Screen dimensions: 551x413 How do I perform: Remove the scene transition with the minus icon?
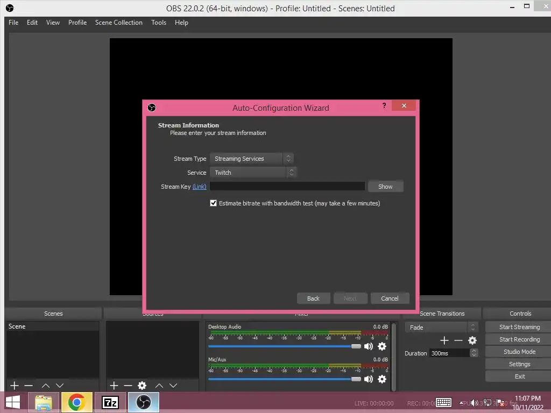pos(458,340)
